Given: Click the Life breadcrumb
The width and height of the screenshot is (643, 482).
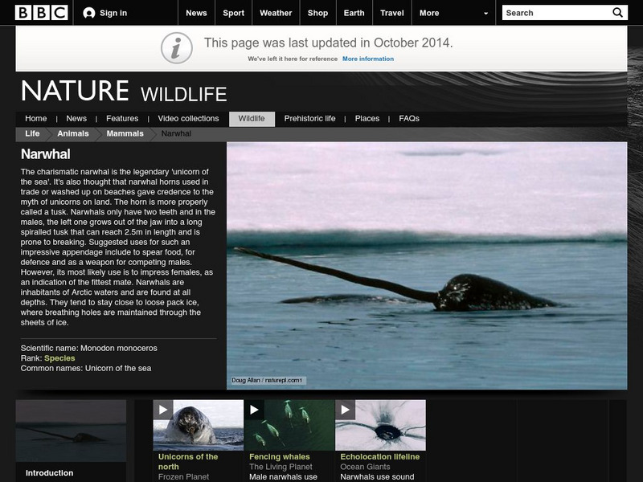Looking at the screenshot, I should click(32, 133).
